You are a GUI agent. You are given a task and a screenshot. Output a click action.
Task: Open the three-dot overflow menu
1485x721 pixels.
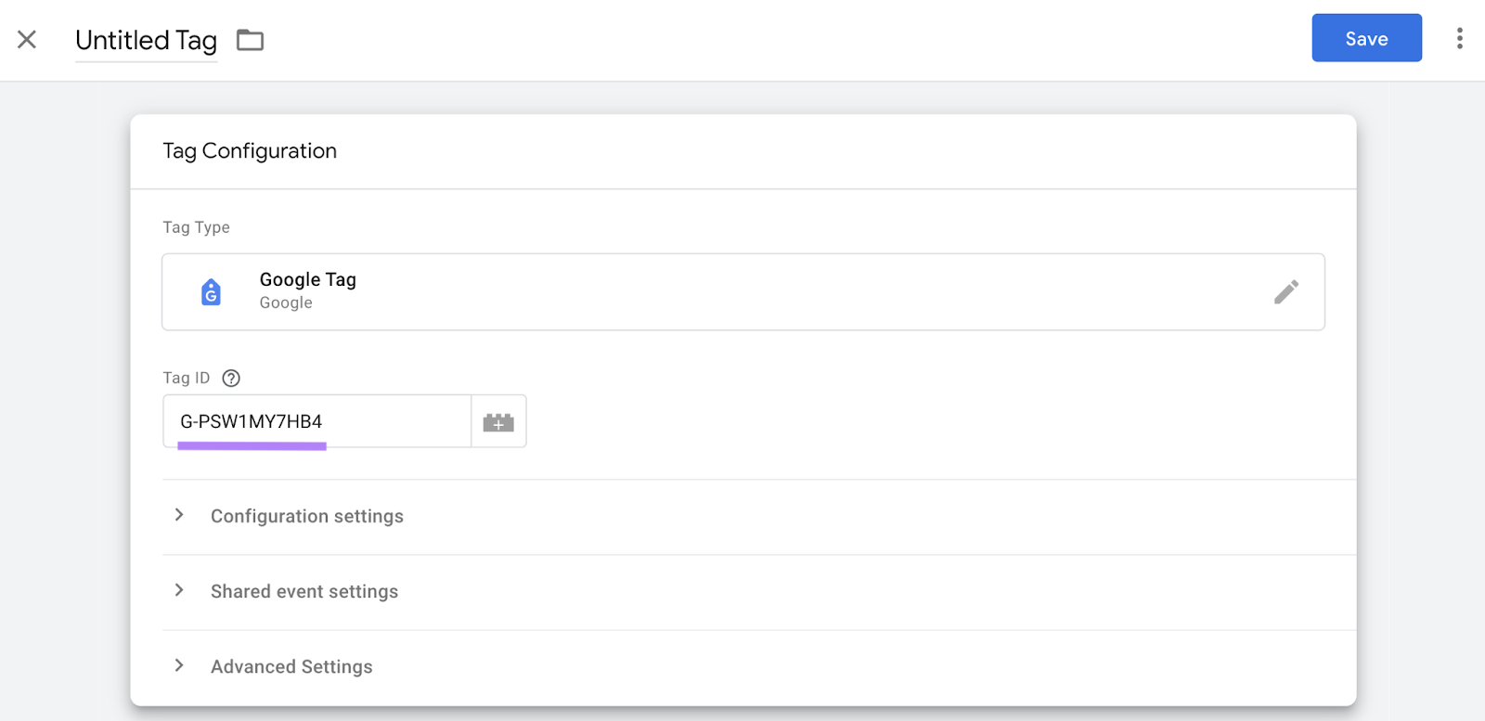coord(1459,38)
